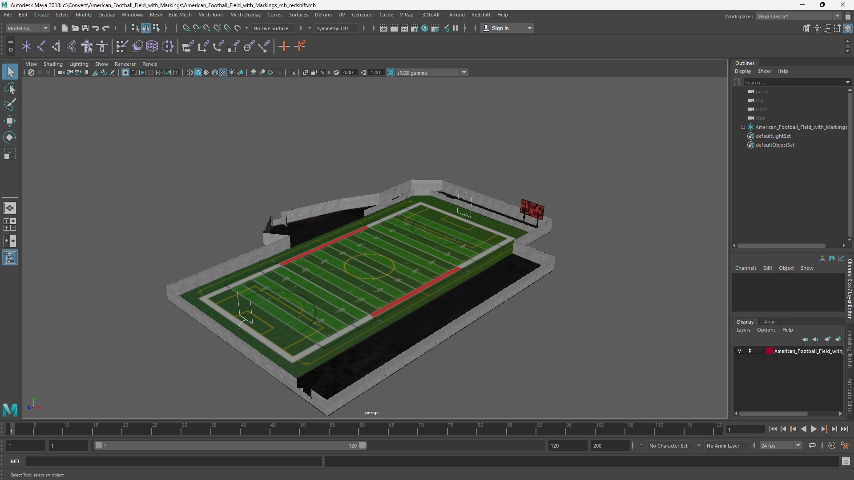Click the New Scene icon
The height and width of the screenshot is (480, 854).
(64, 28)
